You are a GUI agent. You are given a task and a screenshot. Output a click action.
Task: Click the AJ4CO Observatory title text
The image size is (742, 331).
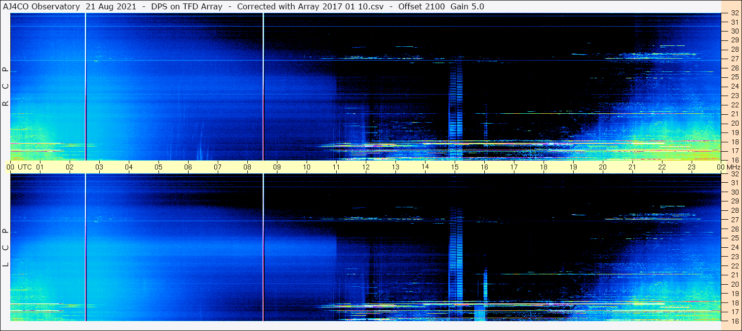tap(41, 6)
